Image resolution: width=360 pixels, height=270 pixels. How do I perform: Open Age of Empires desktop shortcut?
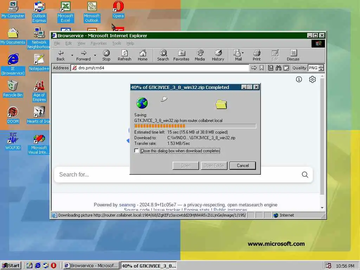click(x=39, y=91)
